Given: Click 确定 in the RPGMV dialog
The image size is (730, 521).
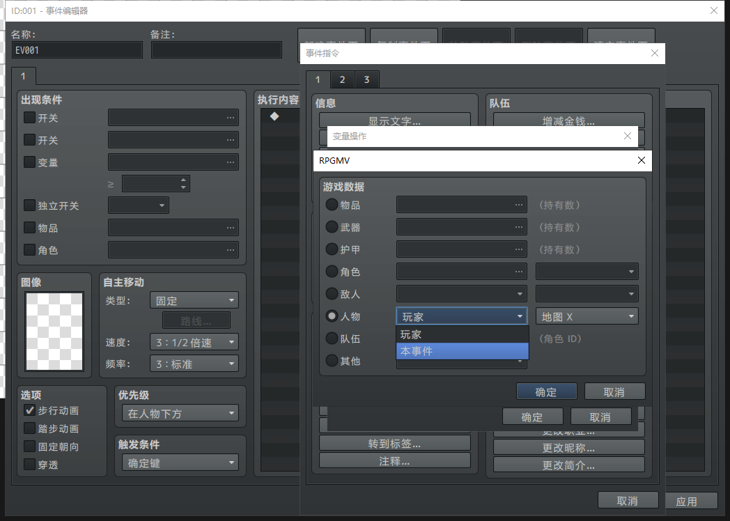Looking at the screenshot, I should coord(546,392).
